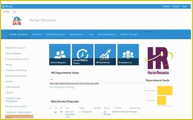Viewport: 193px width, 120px height.
Task: Sort requests by Request Type column header
Action: [x=135, y=108]
